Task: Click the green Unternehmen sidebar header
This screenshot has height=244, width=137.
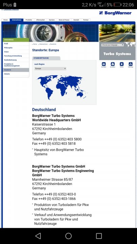Action: pos(16,40)
